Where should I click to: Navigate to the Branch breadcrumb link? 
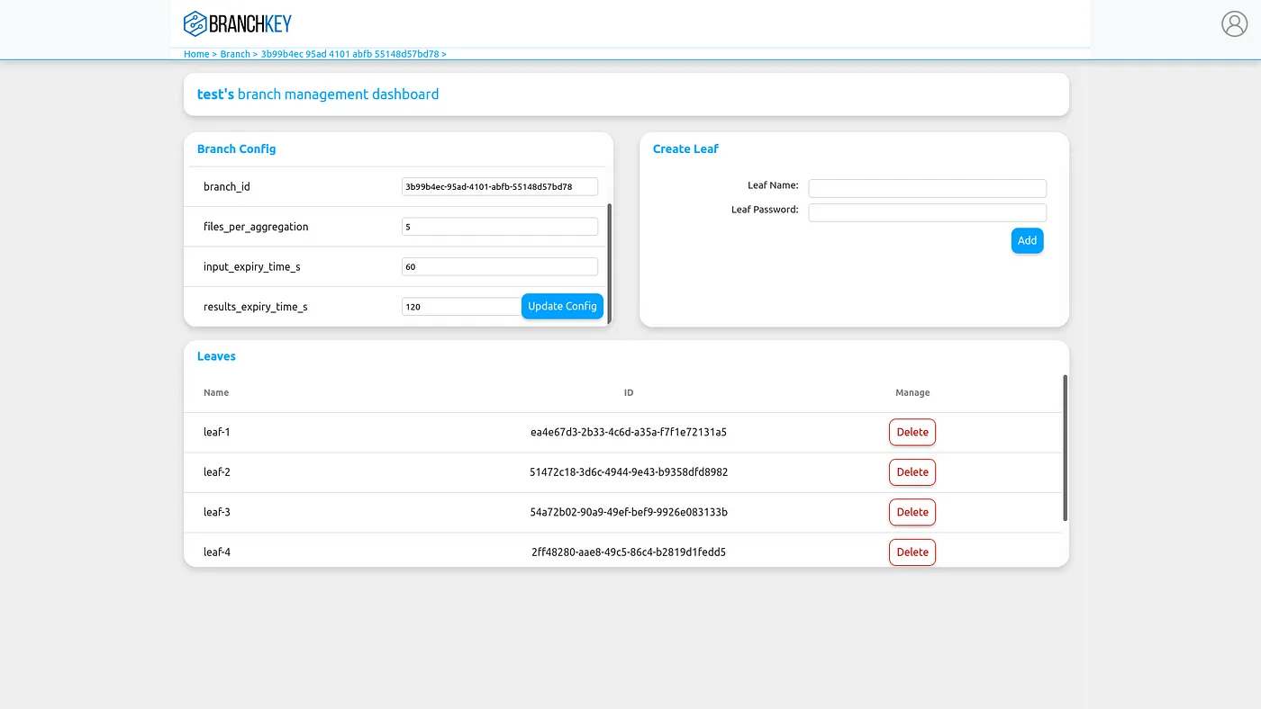point(235,53)
